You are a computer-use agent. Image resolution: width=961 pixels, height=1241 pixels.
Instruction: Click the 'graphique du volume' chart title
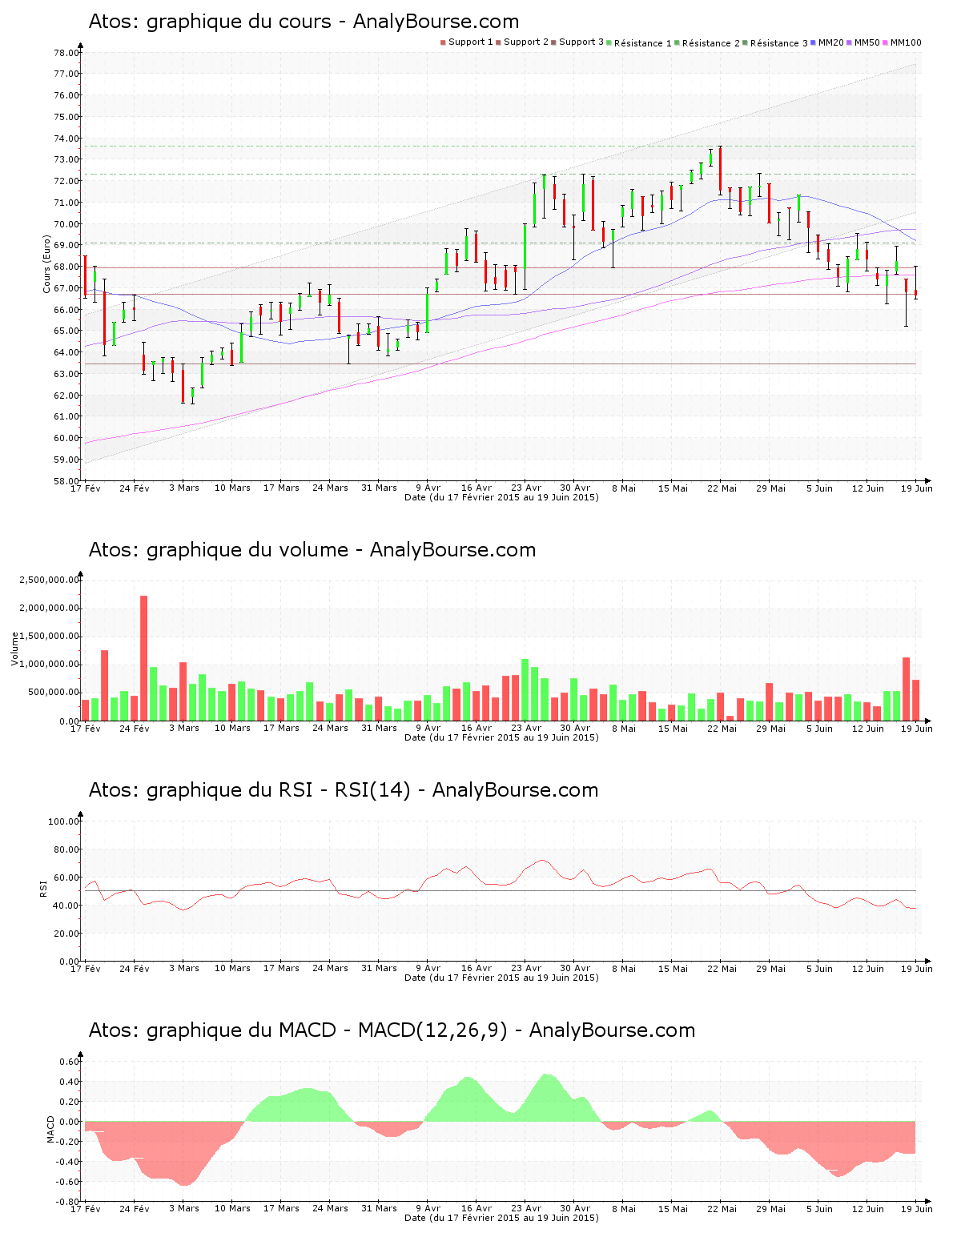click(312, 550)
